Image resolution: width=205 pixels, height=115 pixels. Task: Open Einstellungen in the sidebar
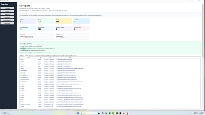[x=7, y=23]
